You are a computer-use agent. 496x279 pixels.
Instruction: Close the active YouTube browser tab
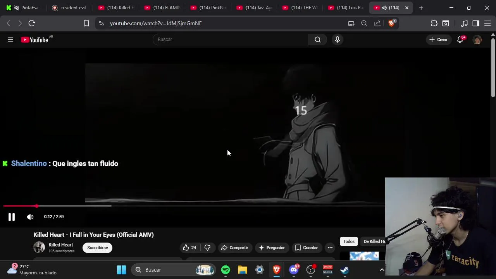(407, 8)
